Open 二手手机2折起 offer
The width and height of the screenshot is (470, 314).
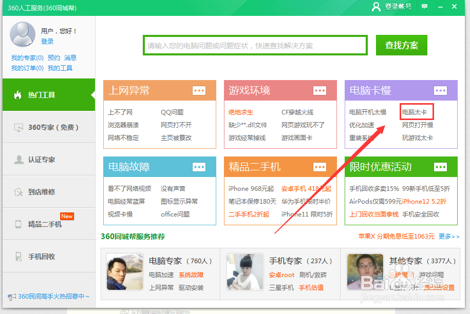coord(249,214)
